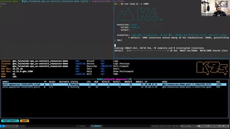Click IP address 10.88.0.14
The height and width of the screenshot is (129, 230).
pos(151,85)
